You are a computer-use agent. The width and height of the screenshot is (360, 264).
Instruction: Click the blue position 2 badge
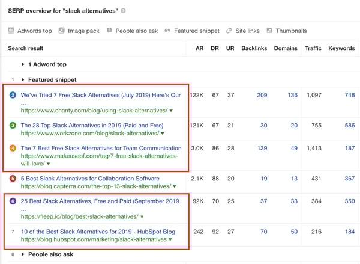[x=13, y=95]
